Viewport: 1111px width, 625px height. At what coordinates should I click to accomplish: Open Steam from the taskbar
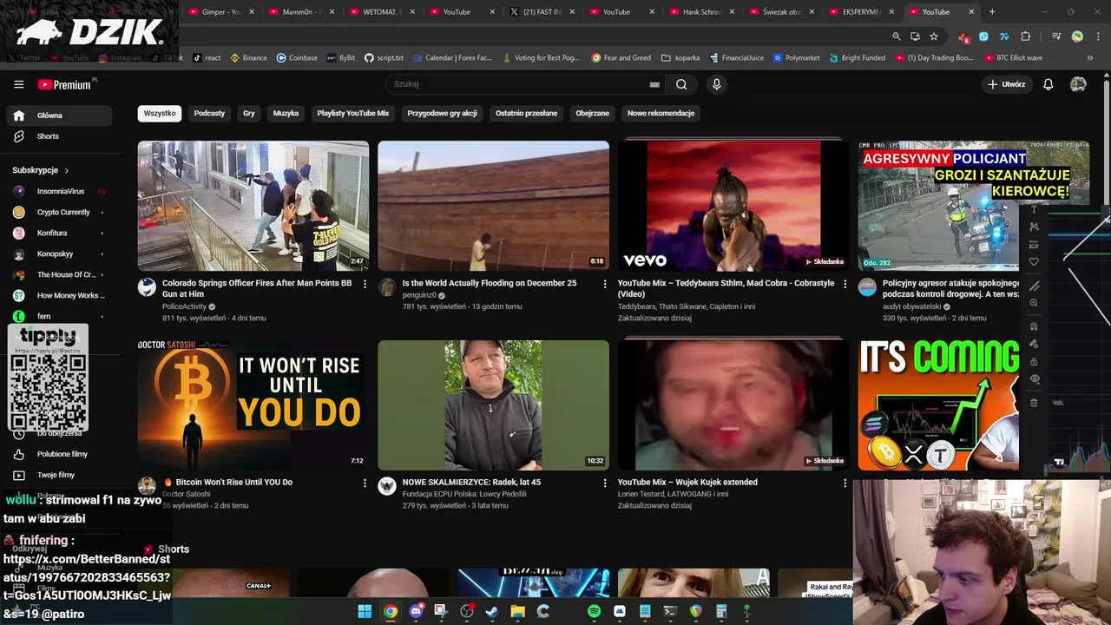point(492,611)
